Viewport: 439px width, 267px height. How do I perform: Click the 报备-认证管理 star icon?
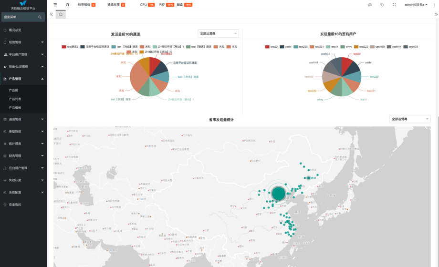[5, 67]
